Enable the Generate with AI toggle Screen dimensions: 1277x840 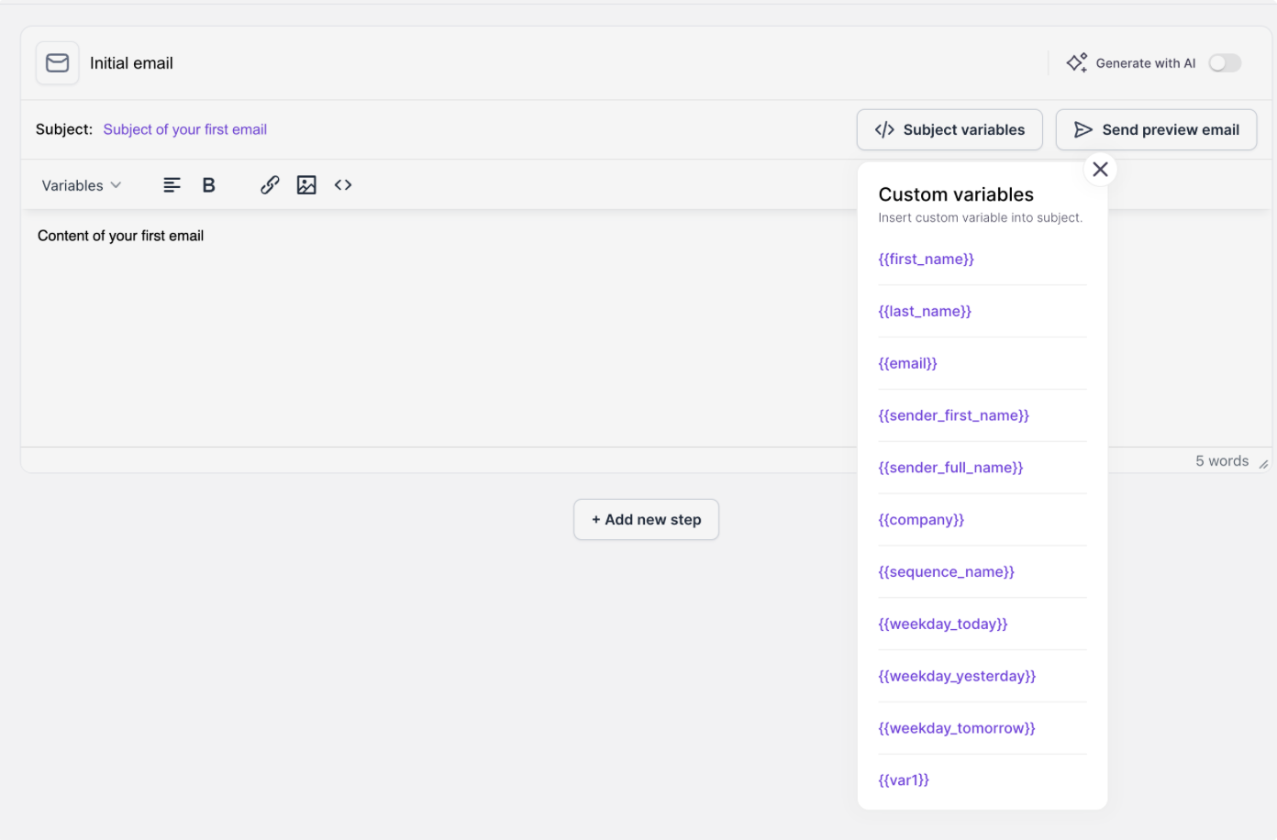pos(1225,62)
